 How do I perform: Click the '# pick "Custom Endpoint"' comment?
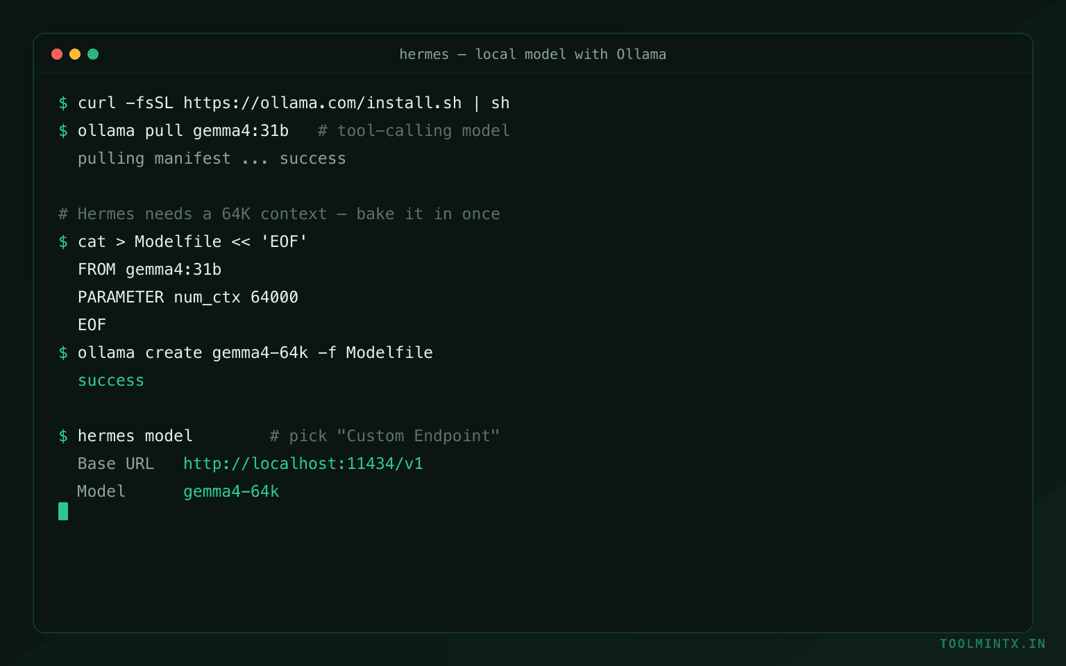coord(384,436)
